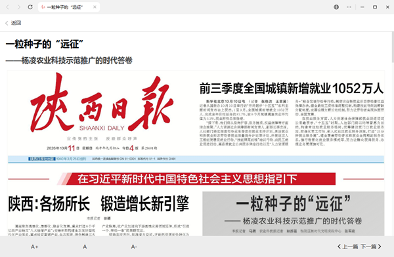Image resolution: width=394 pixels, height=257 pixels.
Task: Click the vertical scrollbar thumb
Action: pyautogui.click(x=393, y=47)
